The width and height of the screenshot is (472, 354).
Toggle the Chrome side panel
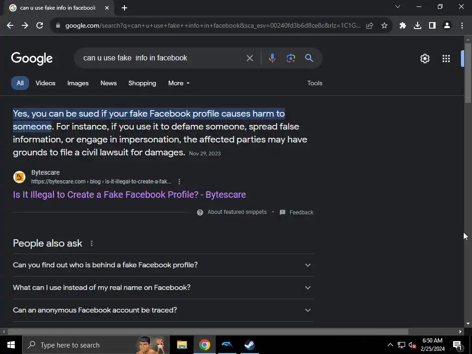(432, 26)
